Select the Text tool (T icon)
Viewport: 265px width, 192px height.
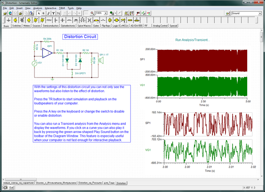53,13
